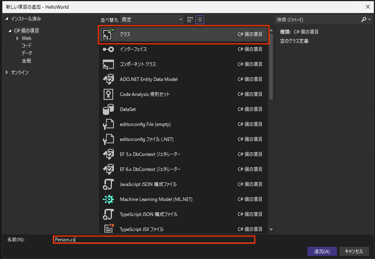
Task: Choose the JavaScript JSON 構成ファイル icon
Action: point(108,184)
